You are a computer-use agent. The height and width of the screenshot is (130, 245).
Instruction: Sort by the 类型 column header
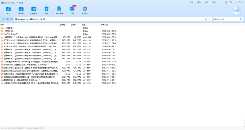84,25
